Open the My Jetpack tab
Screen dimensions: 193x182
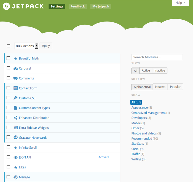pos(101,6)
